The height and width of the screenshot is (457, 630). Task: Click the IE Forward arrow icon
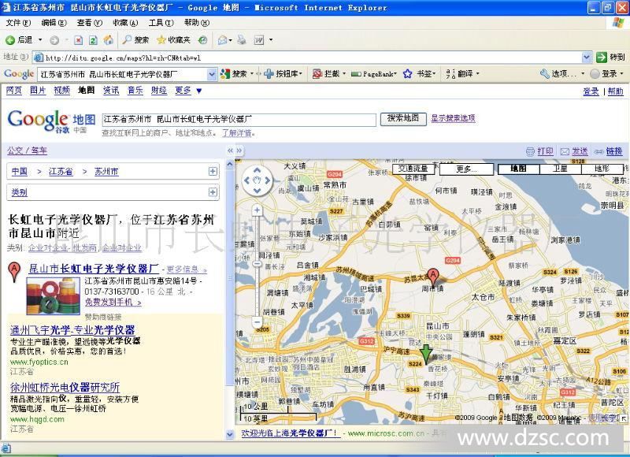point(54,40)
